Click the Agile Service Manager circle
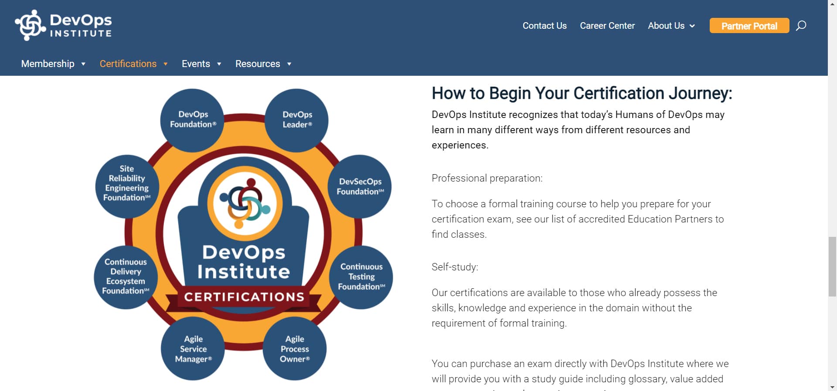Image resolution: width=837 pixels, height=391 pixels. point(193,348)
